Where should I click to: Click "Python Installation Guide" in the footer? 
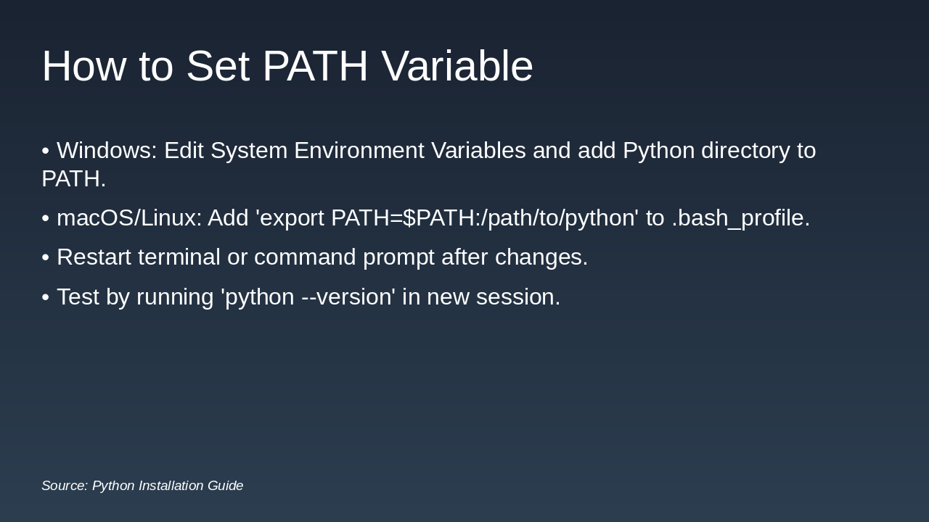point(168,486)
